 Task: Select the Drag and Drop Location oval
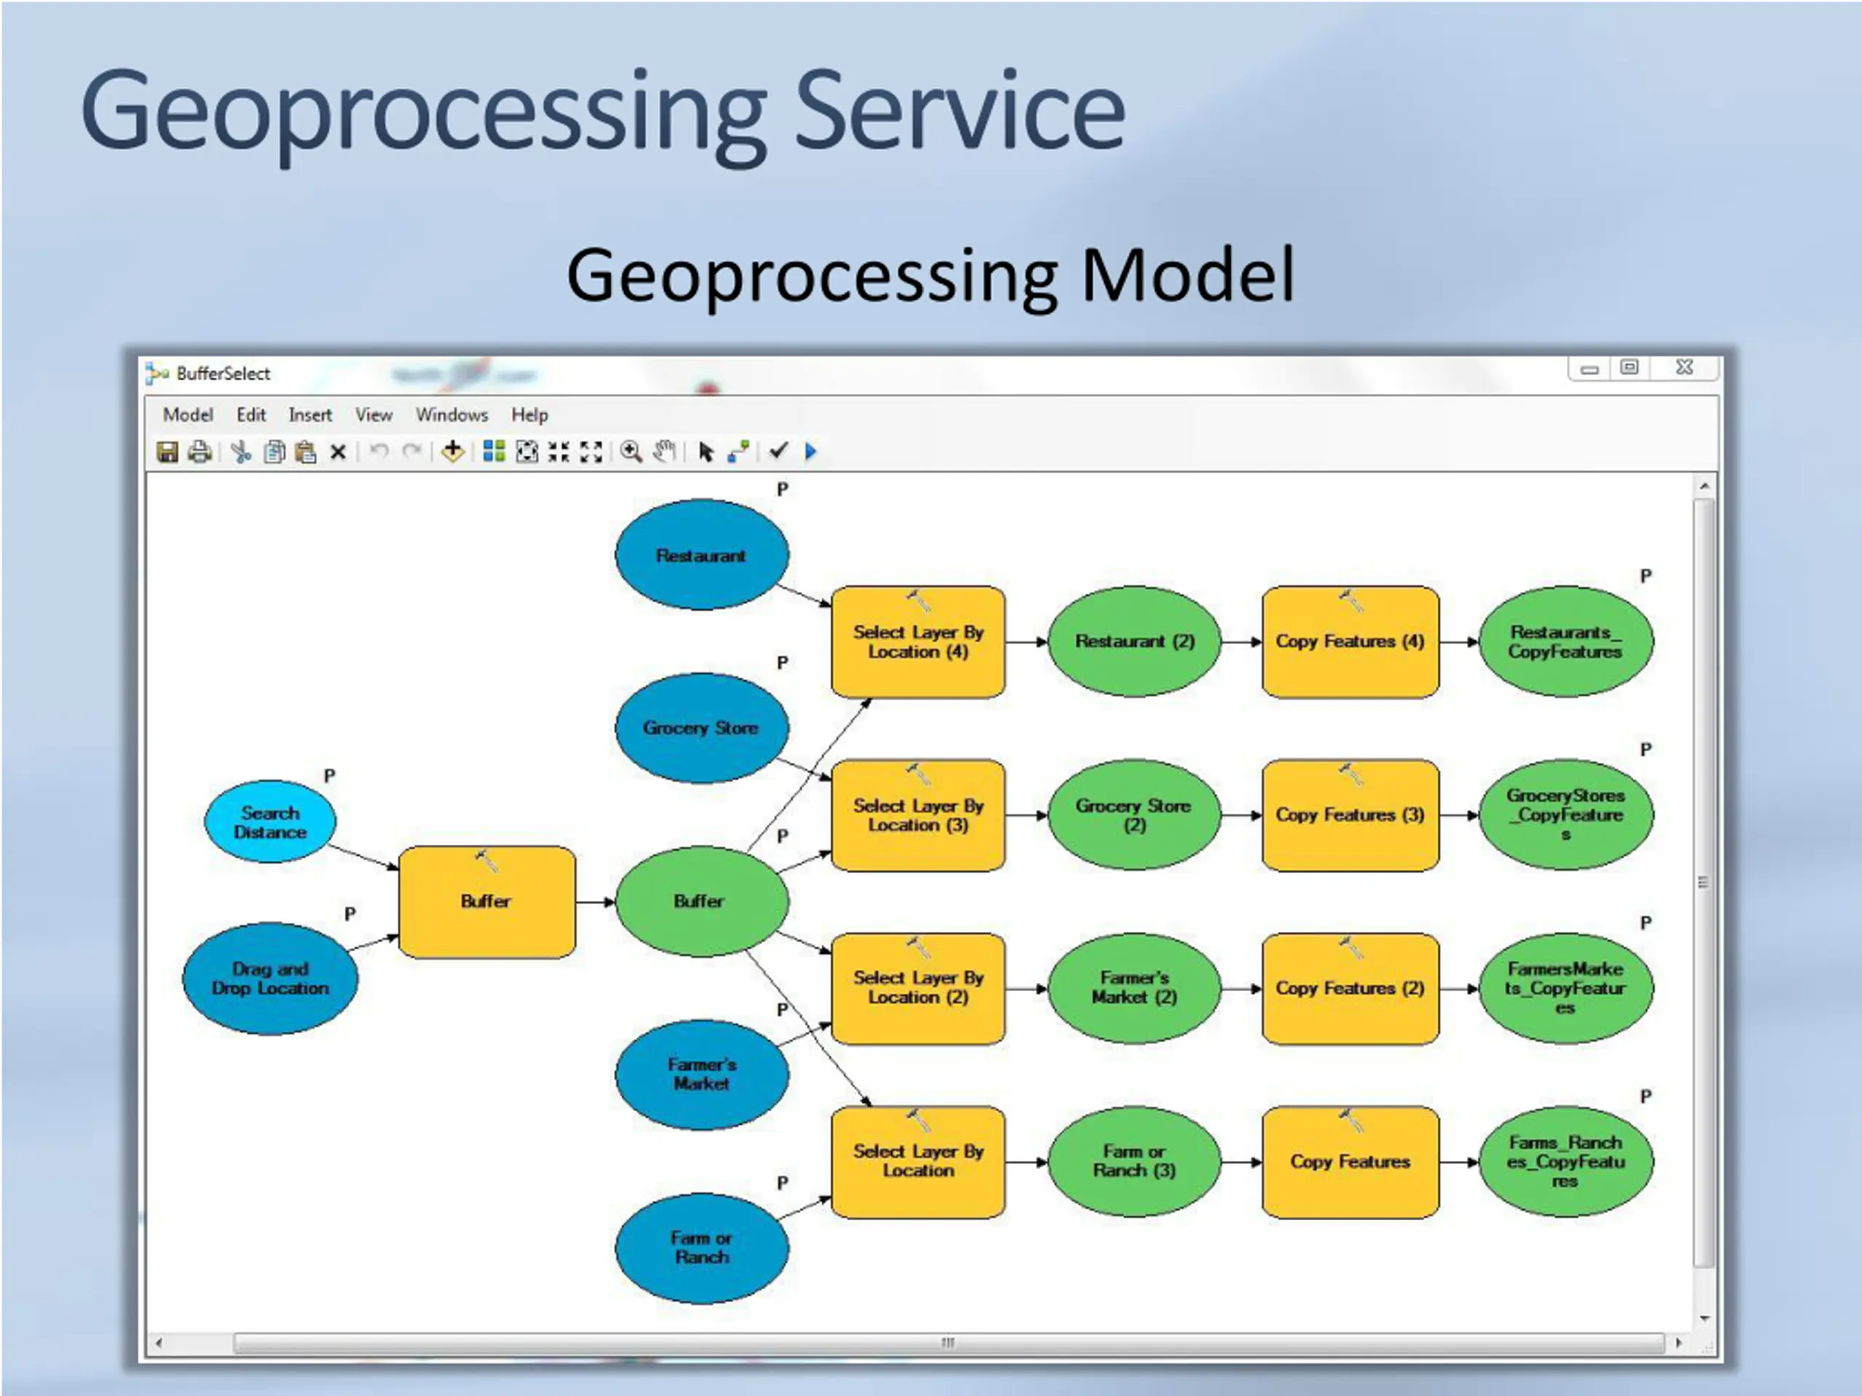coord(271,979)
